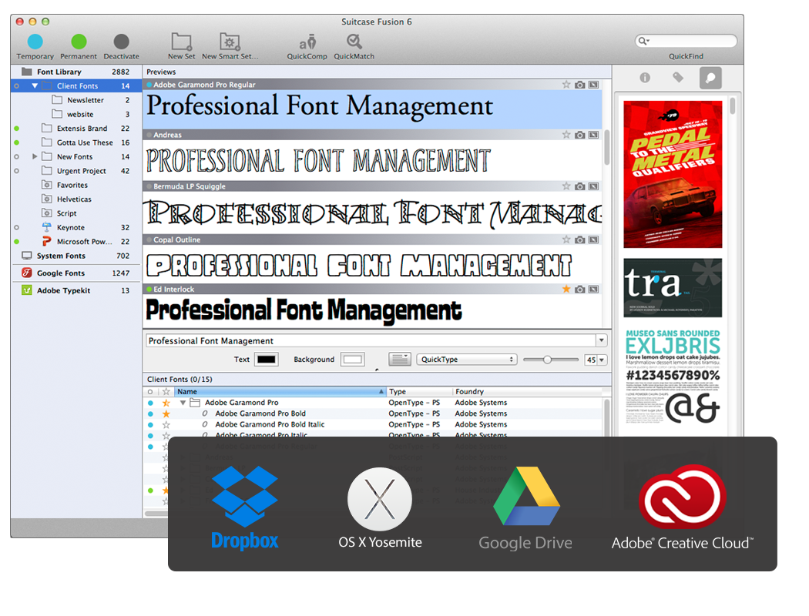The height and width of the screenshot is (616, 809).
Task: Click the Temporary activation button
Action: [35, 42]
